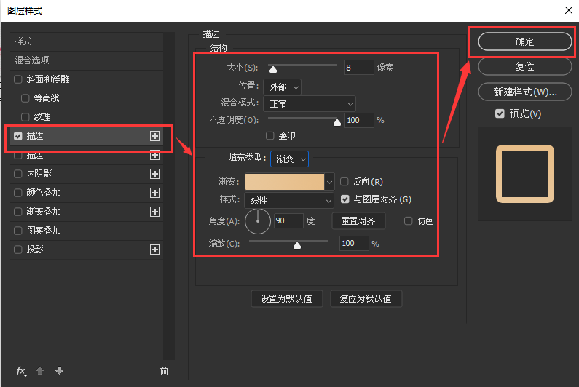Enable the 颜色叠加 checkbox
The image size is (579, 387).
[x=17, y=193]
